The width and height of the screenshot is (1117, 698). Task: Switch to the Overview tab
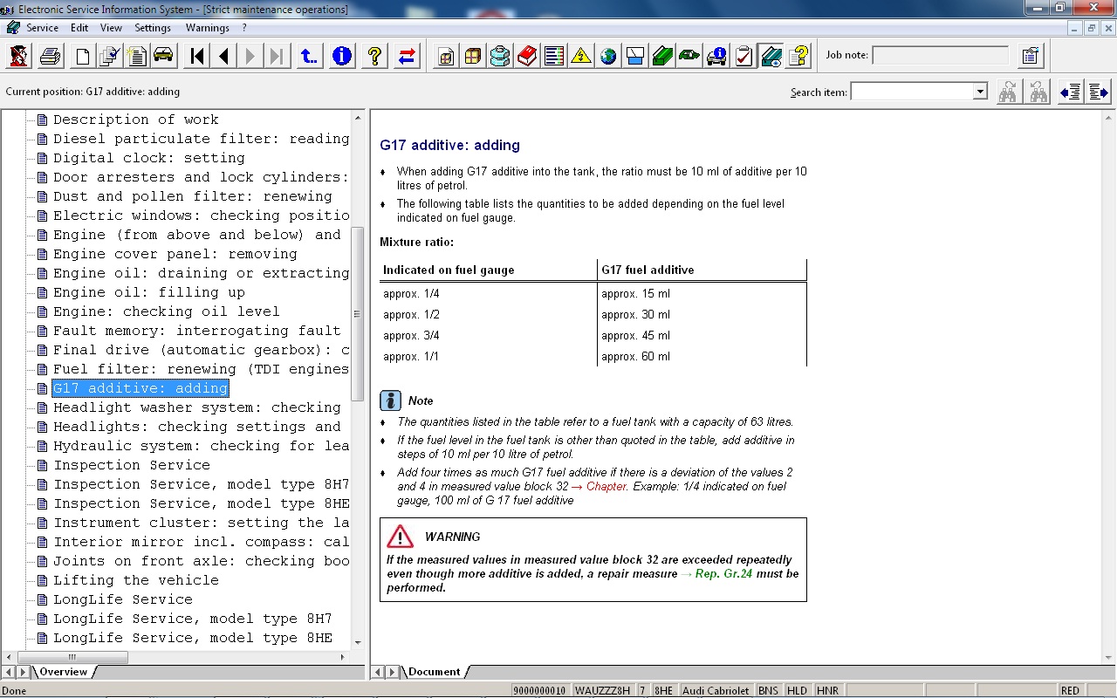pyautogui.click(x=64, y=672)
